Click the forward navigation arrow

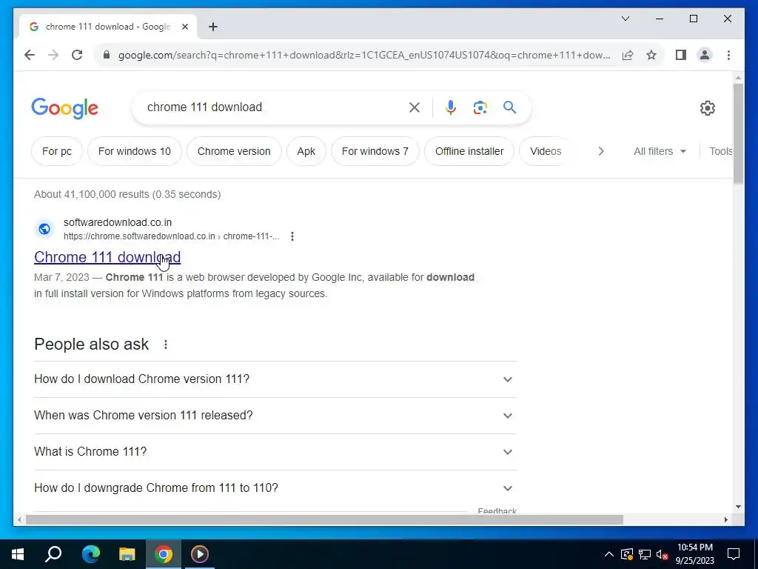point(53,55)
